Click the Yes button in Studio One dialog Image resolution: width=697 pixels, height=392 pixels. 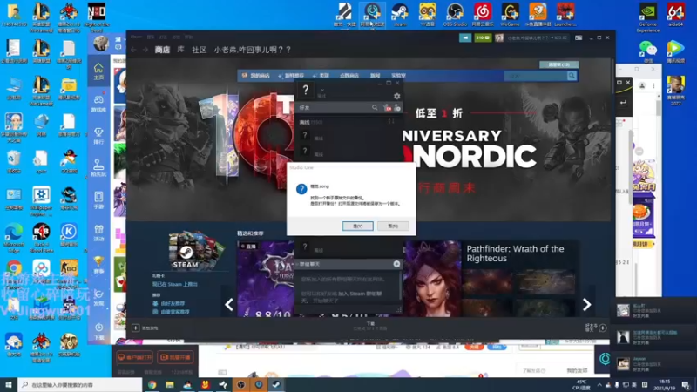tap(357, 226)
